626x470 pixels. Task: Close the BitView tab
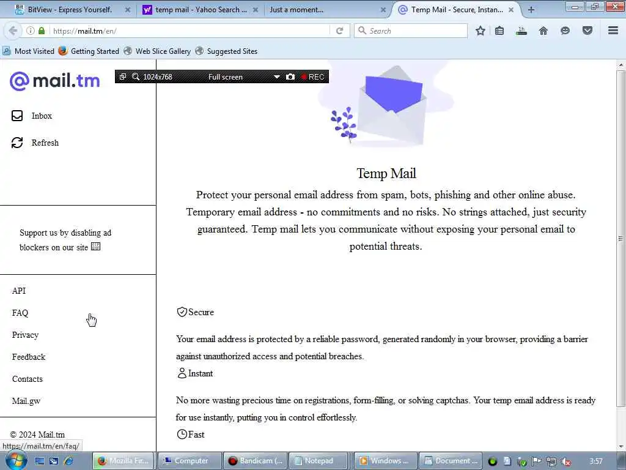click(x=128, y=10)
